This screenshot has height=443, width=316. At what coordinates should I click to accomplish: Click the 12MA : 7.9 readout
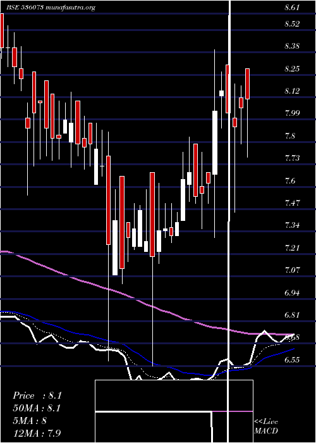click(37, 433)
